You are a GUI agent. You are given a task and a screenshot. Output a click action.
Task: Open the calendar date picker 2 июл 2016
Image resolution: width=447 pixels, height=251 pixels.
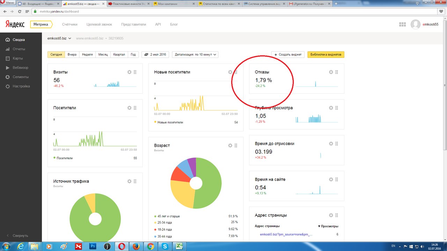155,55
